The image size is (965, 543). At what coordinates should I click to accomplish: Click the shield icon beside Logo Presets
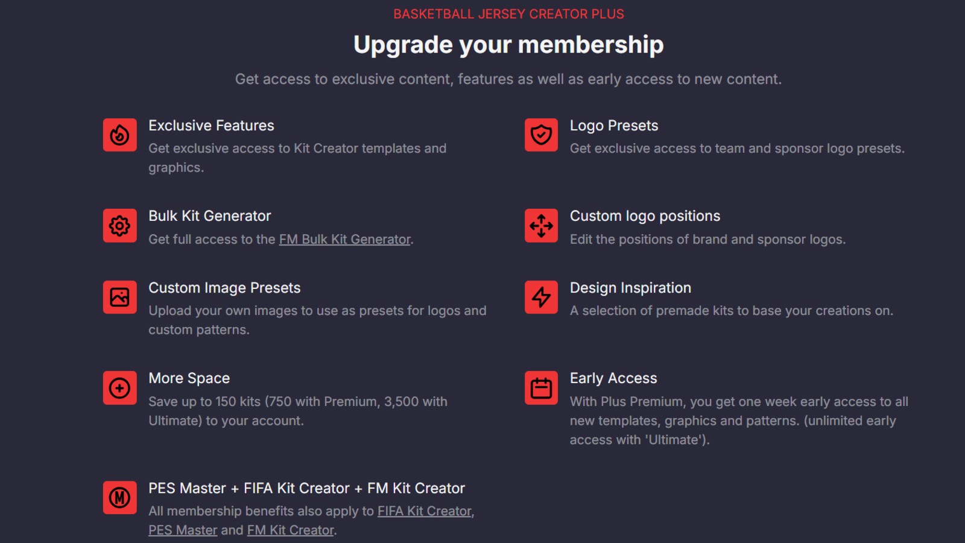tap(541, 135)
